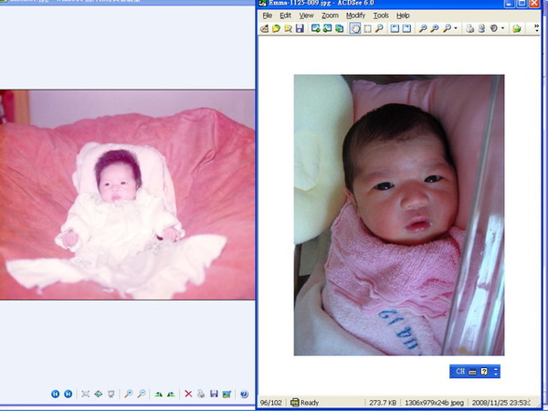Click the ACDSee title bar text Emma-1125-009.jpg
Viewport: 548px width, 411px height.
click(299, 3)
